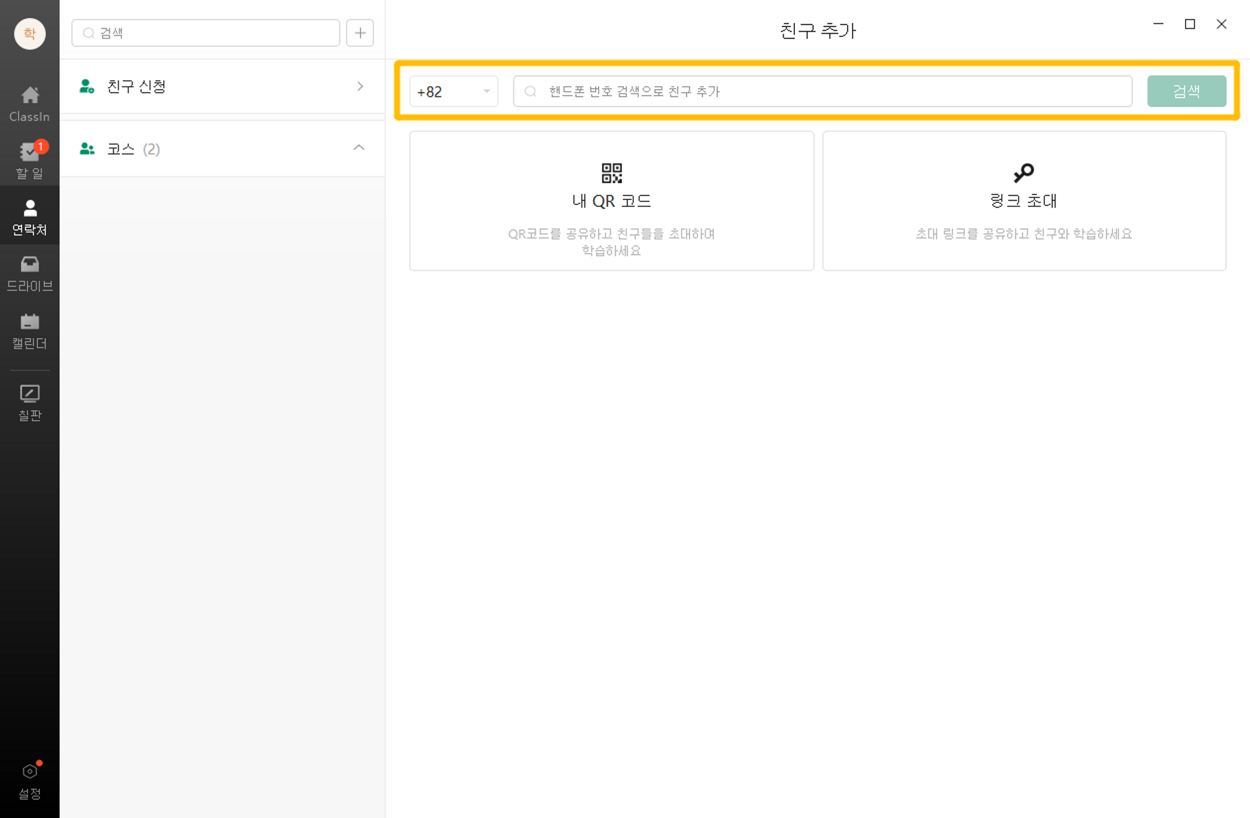Open the 내 QR 코드 card
Screen dimensions: 1250x818
(611, 201)
